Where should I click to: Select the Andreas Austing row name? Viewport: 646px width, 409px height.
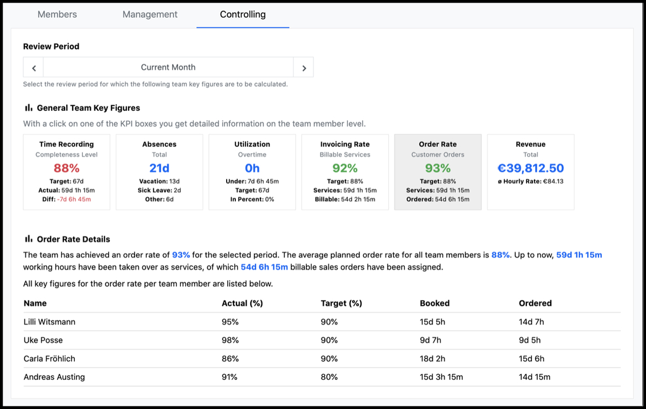[x=54, y=377]
